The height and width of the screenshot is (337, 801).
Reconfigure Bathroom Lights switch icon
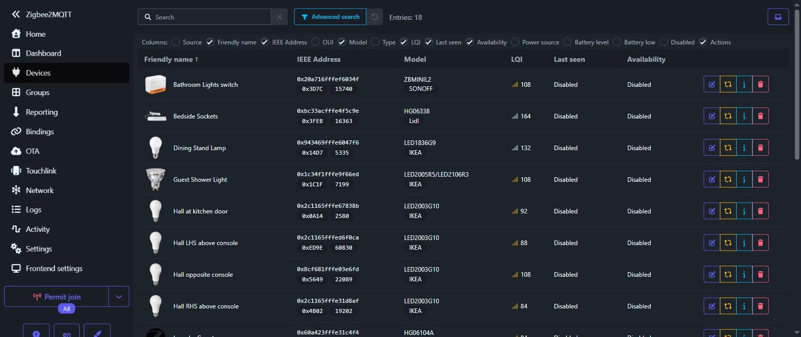(728, 84)
